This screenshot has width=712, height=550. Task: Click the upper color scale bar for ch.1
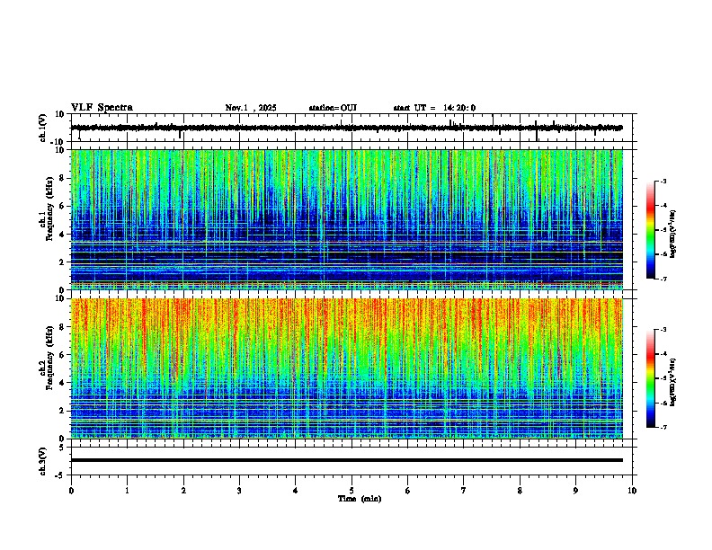651,230
